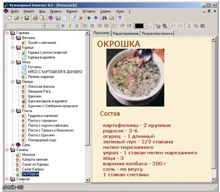Collapse the Овощи folder

point(13,81)
